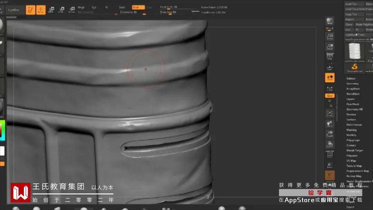Toggle Perspective view icon
The width and height of the screenshot is (373, 210).
[330, 56]
